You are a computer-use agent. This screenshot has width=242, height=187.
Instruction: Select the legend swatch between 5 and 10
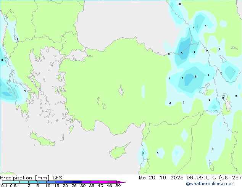coord(42,182)
